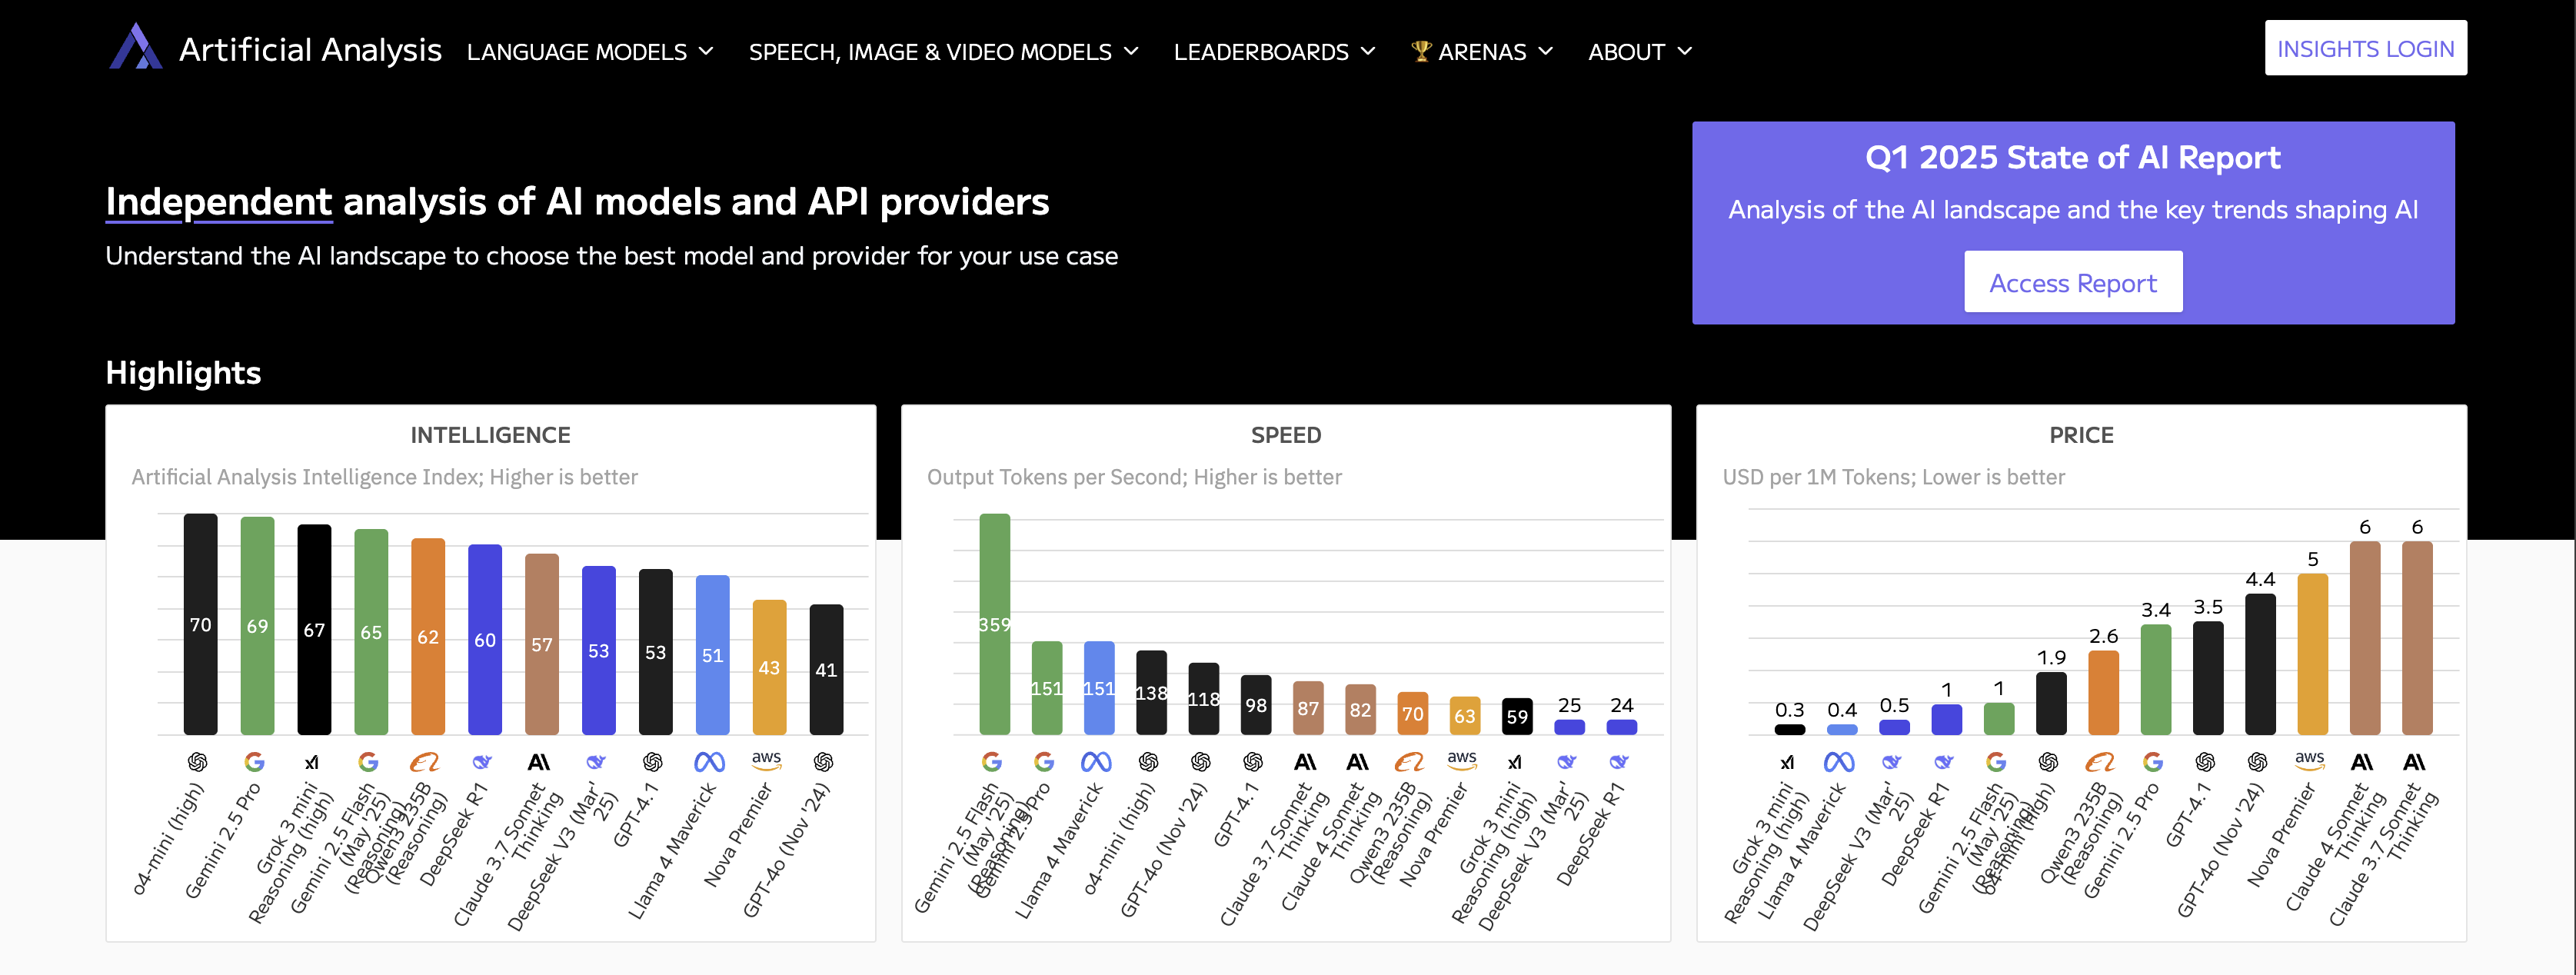Click the tall green 359 bar in Speed chart
This screenshot has width=2576, height=975.
click(994, 624)
